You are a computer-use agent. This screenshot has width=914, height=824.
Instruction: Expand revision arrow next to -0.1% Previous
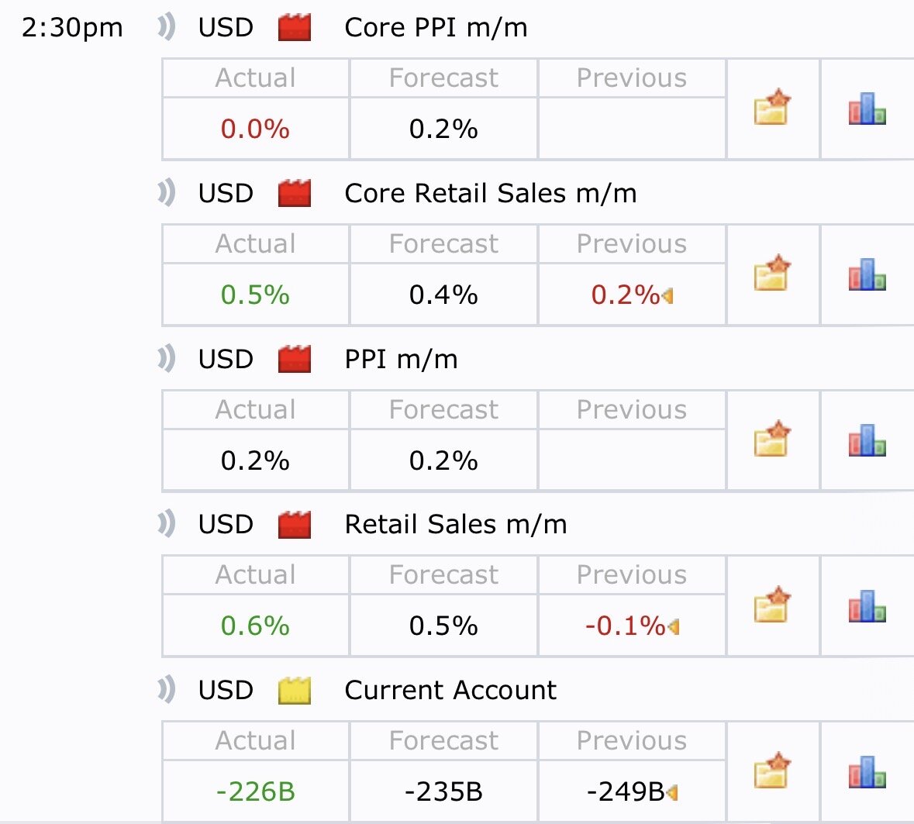click(x=673, y=626)
